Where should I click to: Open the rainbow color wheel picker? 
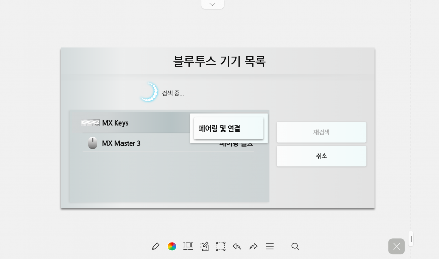pyautogui.click(x=172, y=246)
